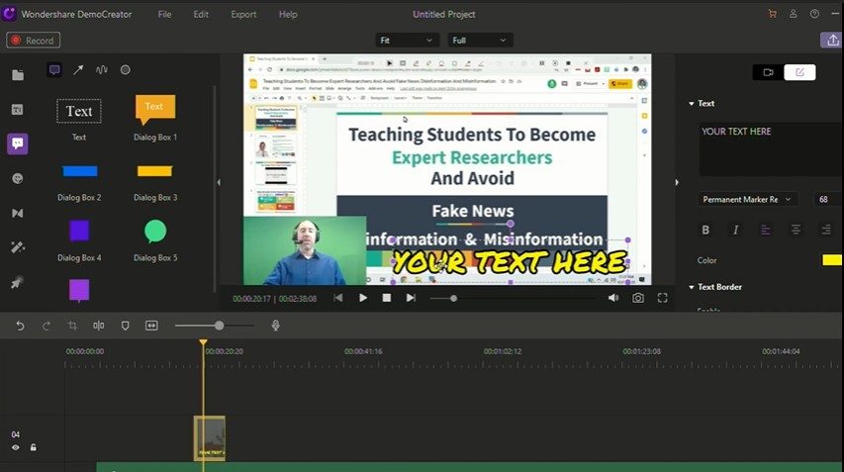Switch to video properties tab
This screenshot has width=844, height=472.
click(768, 72)
